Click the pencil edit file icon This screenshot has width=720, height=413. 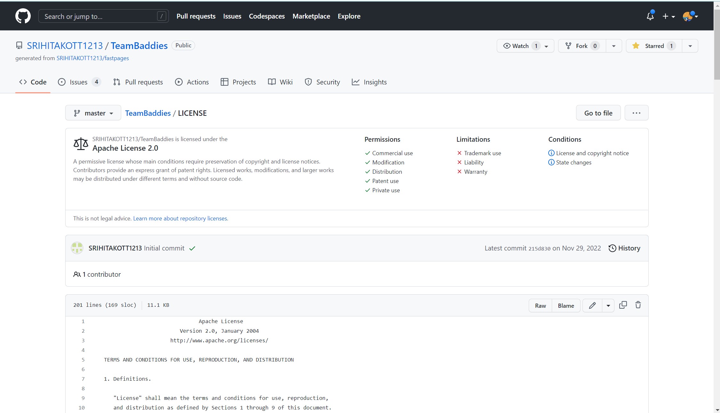tap(592, 306)
